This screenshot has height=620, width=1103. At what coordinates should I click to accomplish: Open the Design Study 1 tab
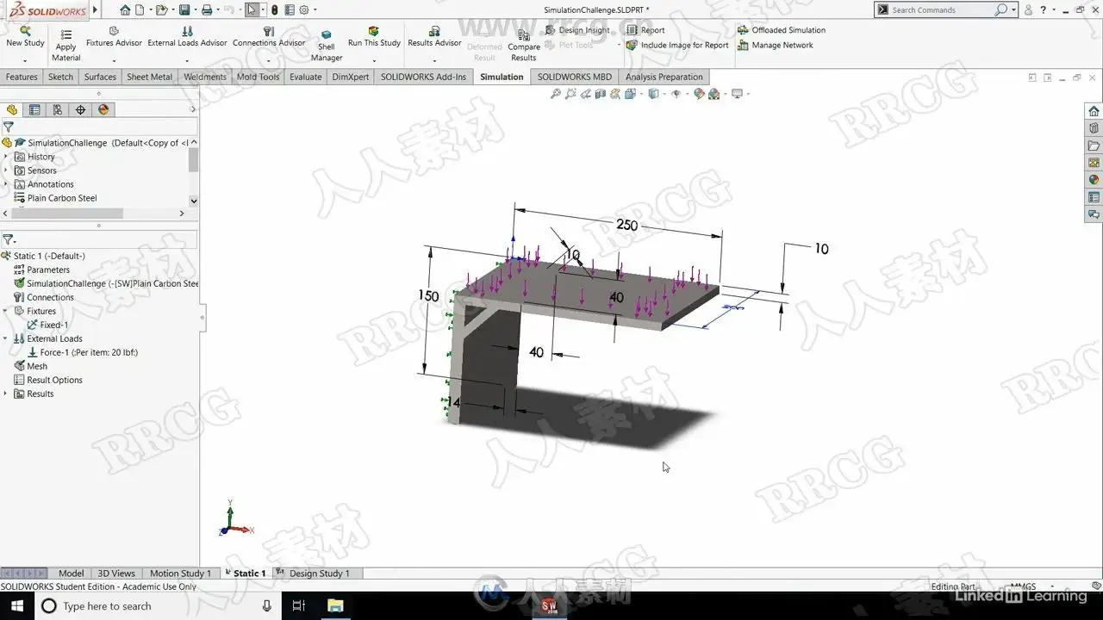[x=319, y=573]
